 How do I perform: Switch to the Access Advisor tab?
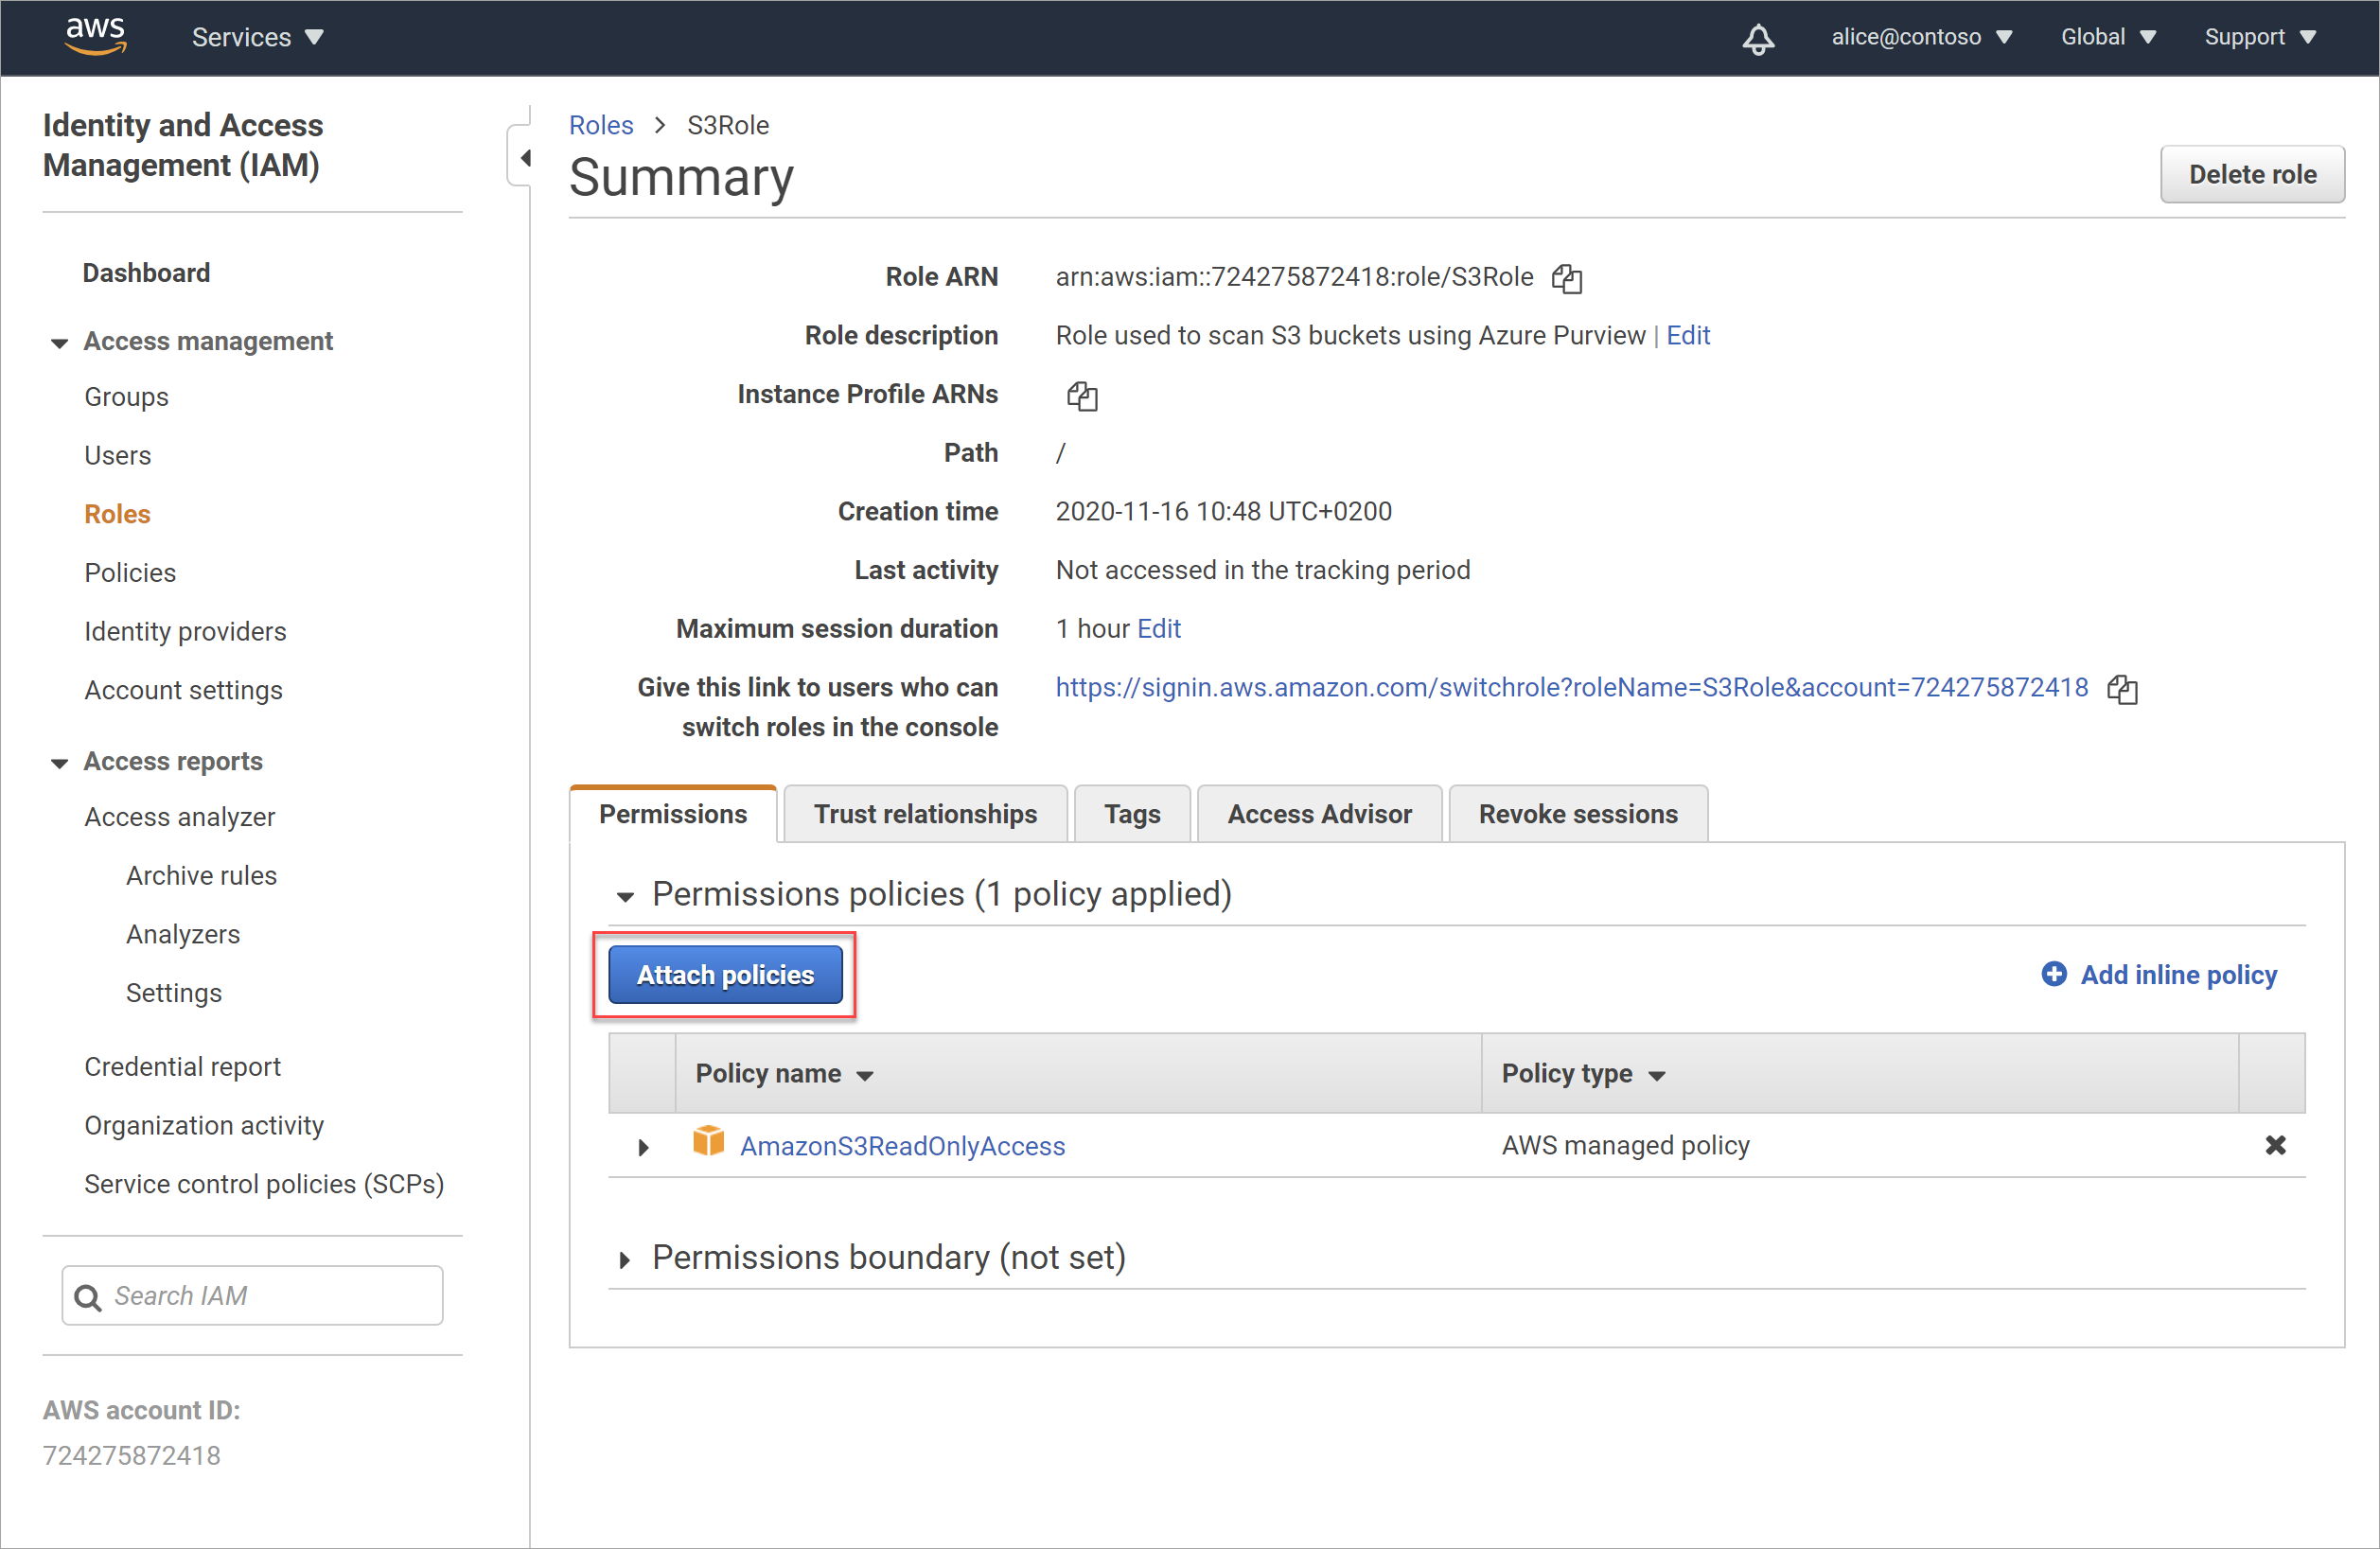1320,810
